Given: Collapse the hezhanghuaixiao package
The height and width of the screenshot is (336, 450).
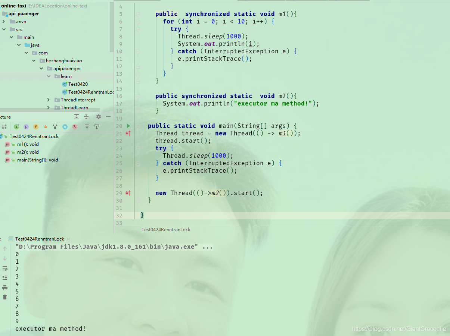Looking at the screenshot, I should point(34,61).
